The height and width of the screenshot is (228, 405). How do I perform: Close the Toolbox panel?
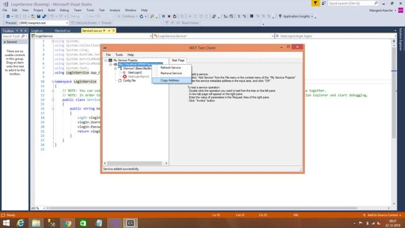click(26, 31)
